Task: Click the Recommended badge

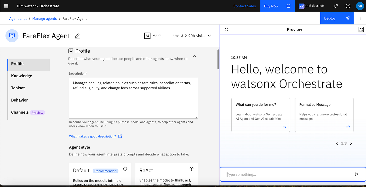Action: tap(105, 171)
